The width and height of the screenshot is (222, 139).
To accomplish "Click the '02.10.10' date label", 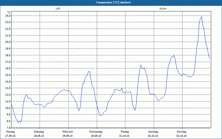I will tap(153, 136).
